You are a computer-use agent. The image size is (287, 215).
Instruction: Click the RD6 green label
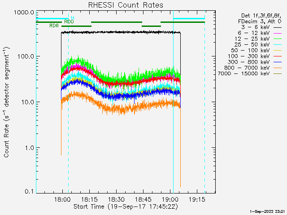54,26
